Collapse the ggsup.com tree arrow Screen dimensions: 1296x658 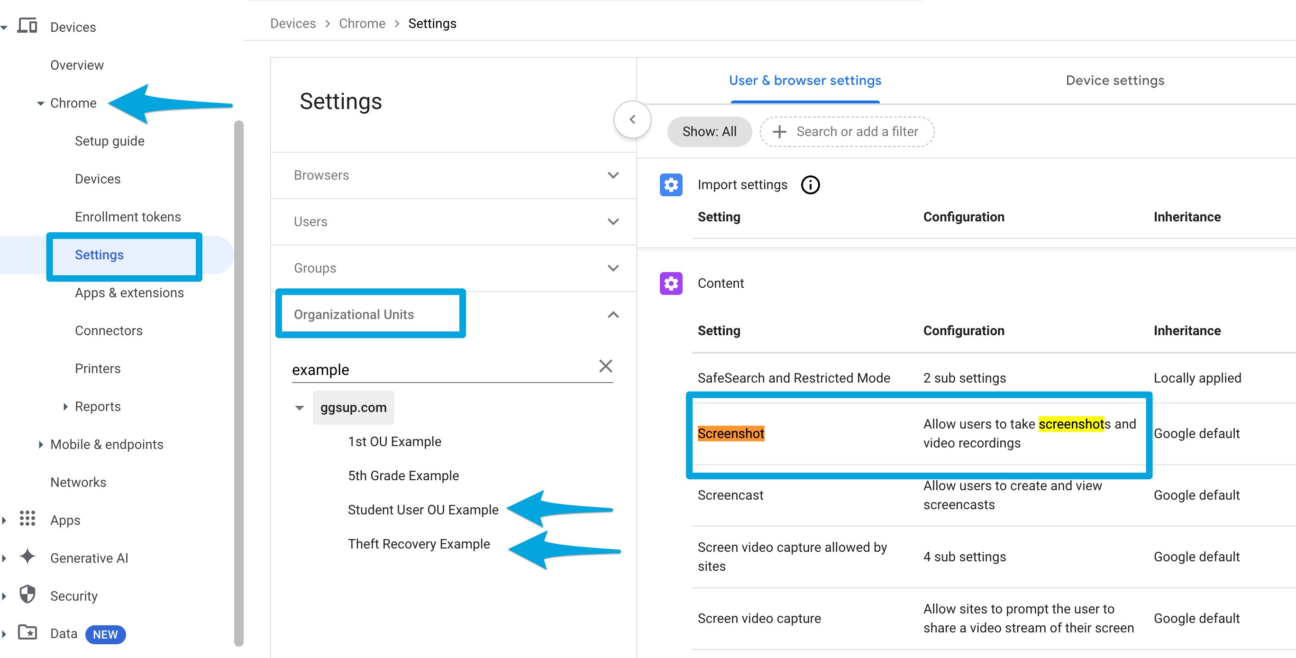[x=299, y=408]
